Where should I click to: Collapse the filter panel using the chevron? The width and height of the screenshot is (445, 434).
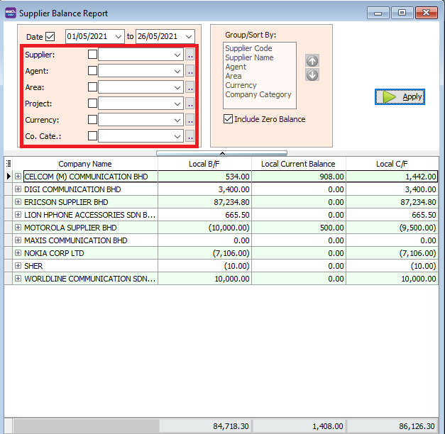(221, 152)
